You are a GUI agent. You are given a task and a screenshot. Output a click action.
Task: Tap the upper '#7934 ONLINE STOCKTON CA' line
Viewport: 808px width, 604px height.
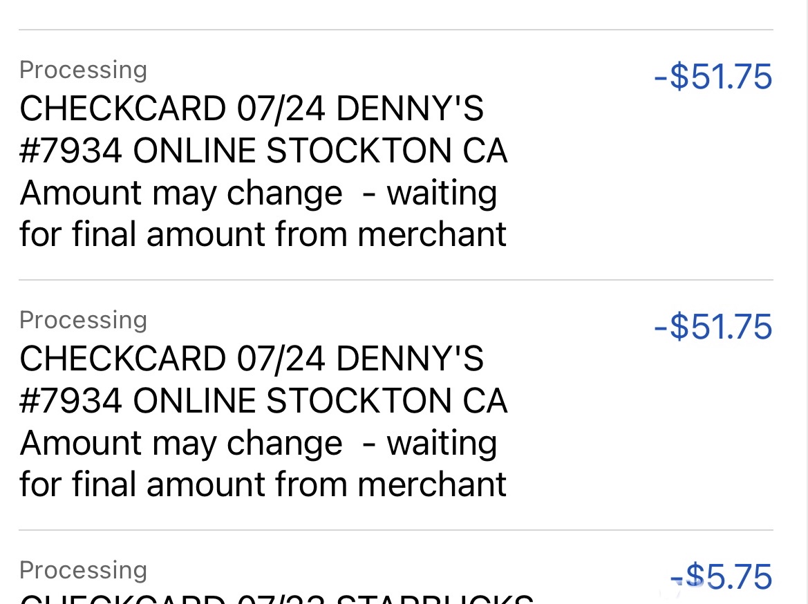263,151
